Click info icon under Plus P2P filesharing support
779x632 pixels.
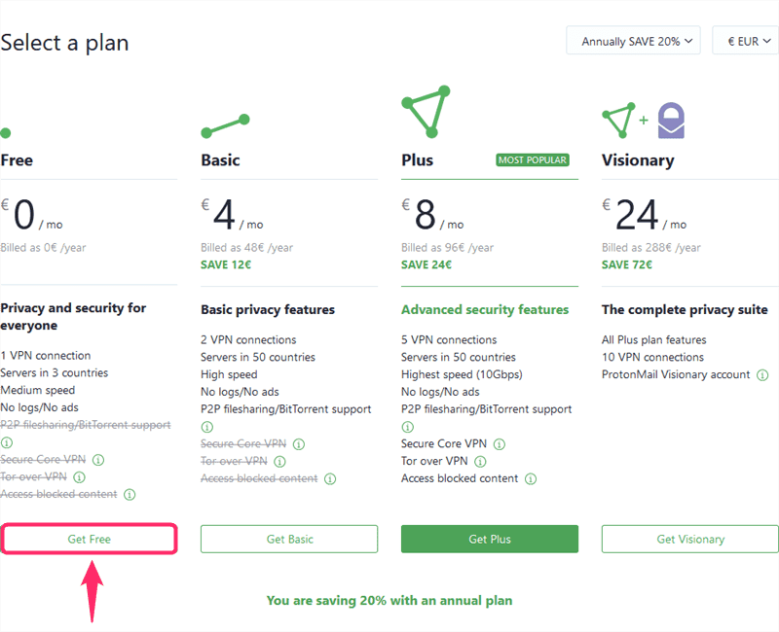407,427
